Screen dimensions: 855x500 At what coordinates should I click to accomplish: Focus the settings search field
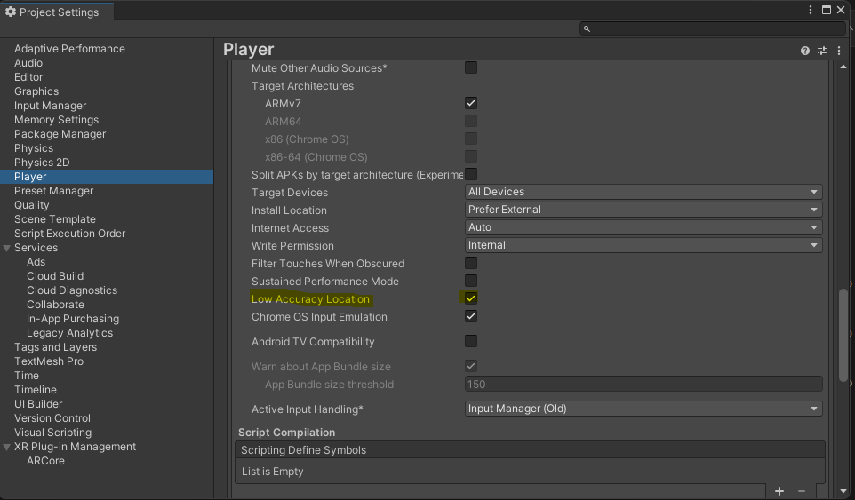click(713, 28)
